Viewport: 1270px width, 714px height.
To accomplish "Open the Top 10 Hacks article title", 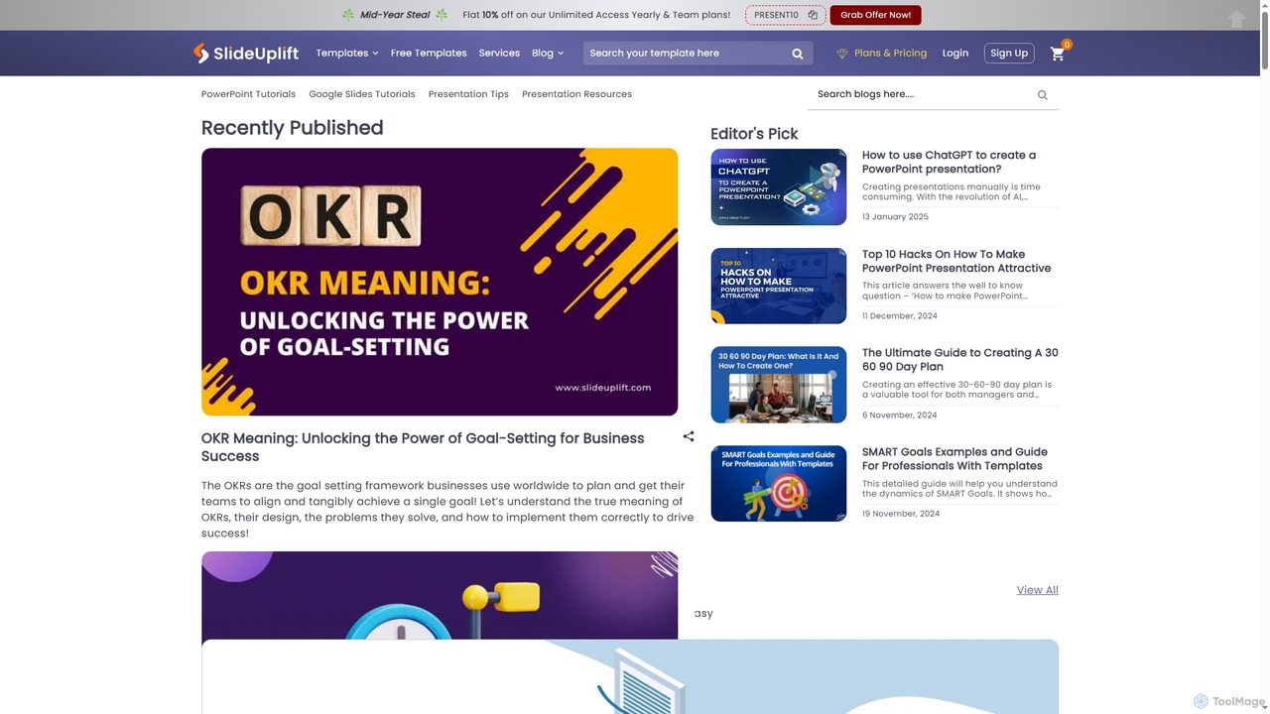I will click(956, 261).
